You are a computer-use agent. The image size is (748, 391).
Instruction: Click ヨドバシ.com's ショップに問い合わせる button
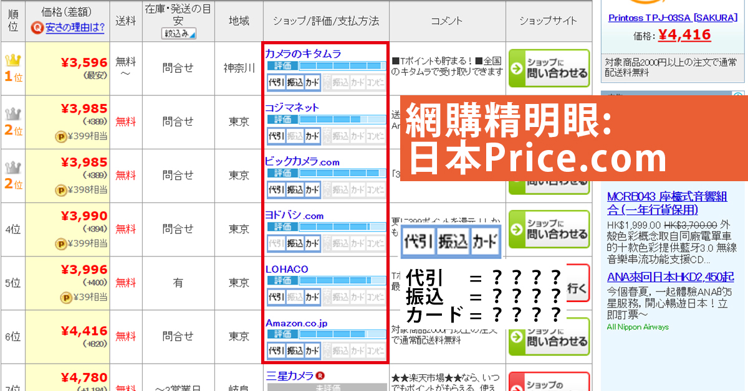pyautogui.click(x=549, y=229)
